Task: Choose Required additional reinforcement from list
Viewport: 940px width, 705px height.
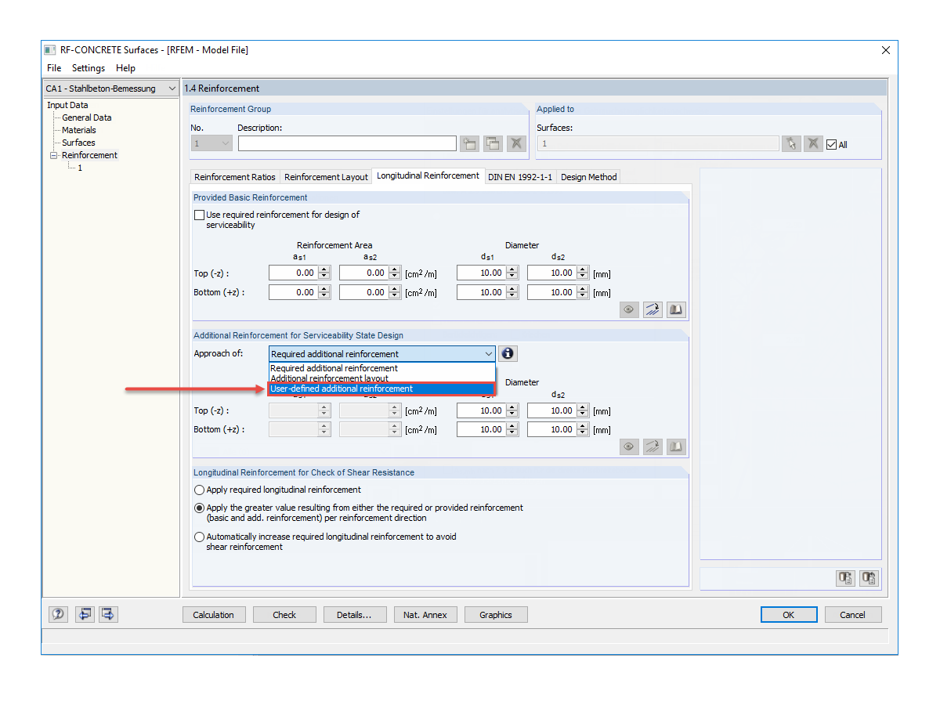Action: [x=381, y=368]
